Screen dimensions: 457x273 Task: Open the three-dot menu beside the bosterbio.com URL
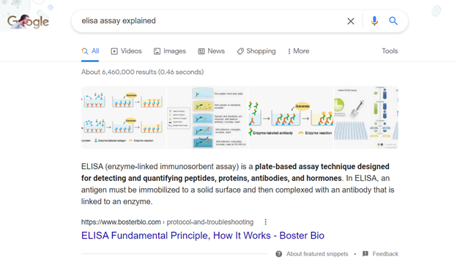(266, 222)
